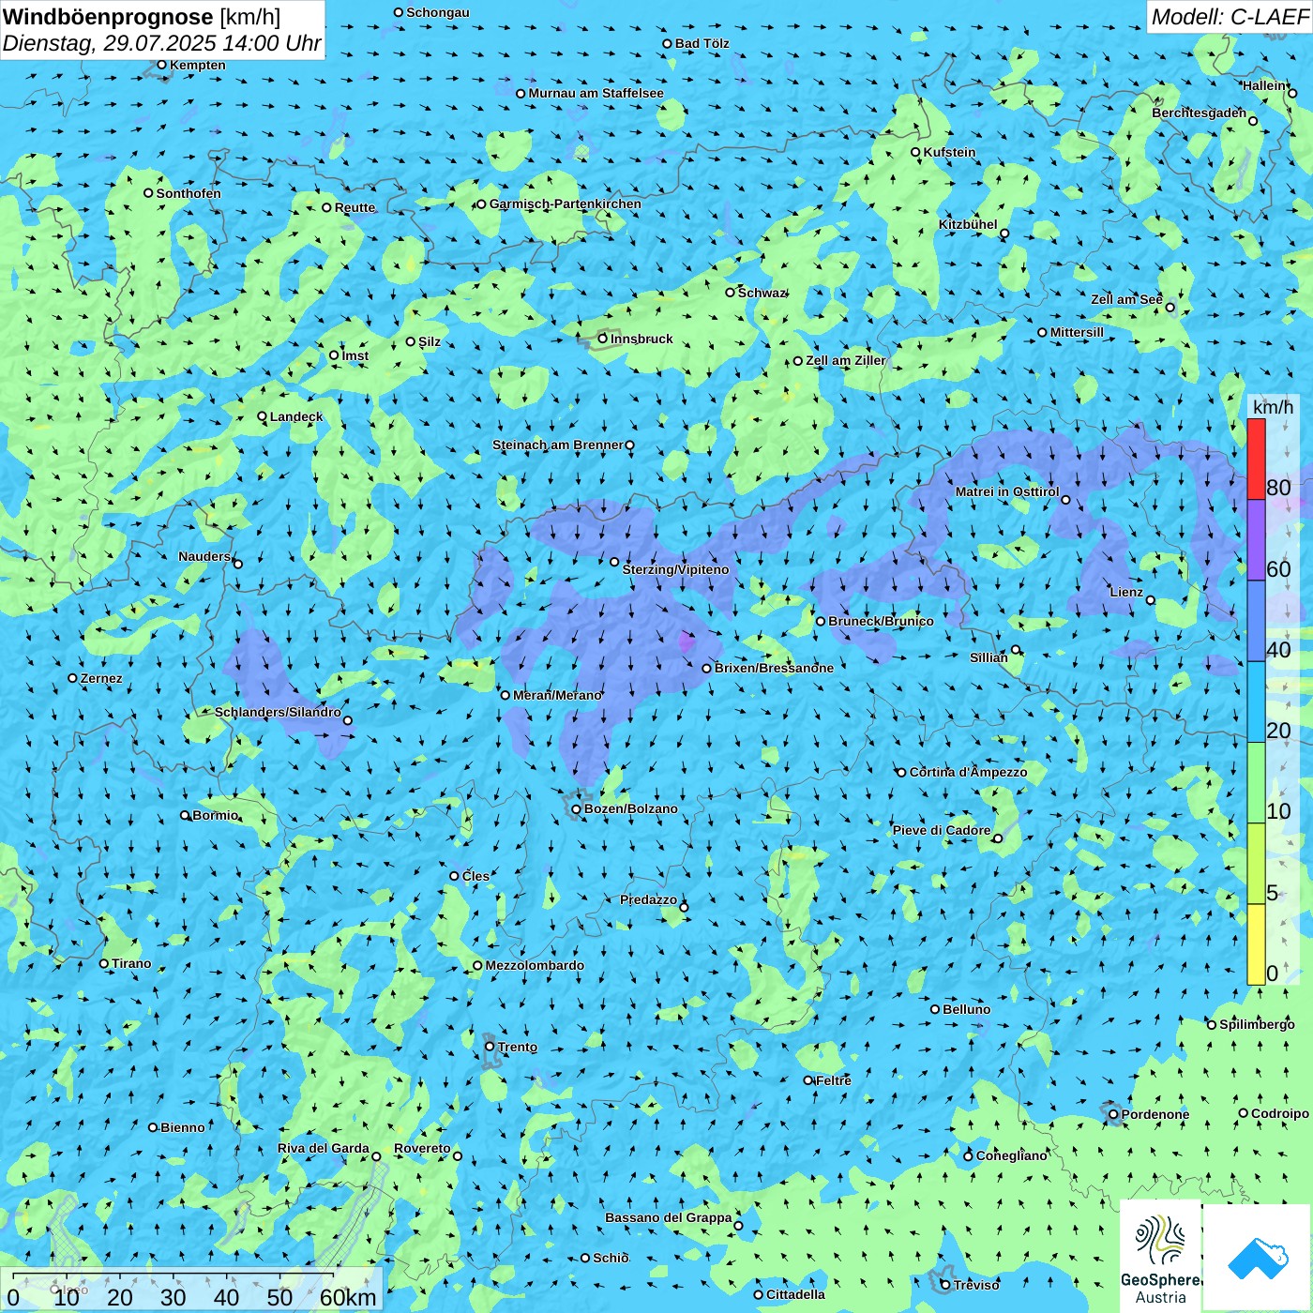The width and height of the screenshot is (1313, 1313).
Task: Click the Nauders location marker
Action: (237, 564)
